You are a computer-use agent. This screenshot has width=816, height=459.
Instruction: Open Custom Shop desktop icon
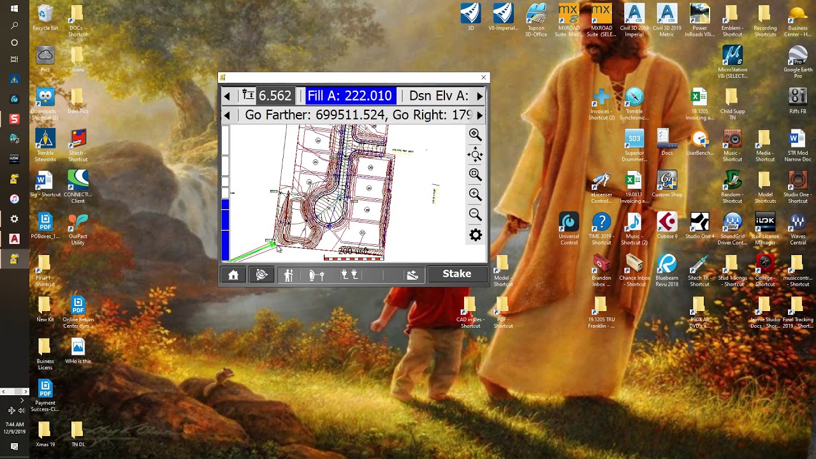coord(667,184)
